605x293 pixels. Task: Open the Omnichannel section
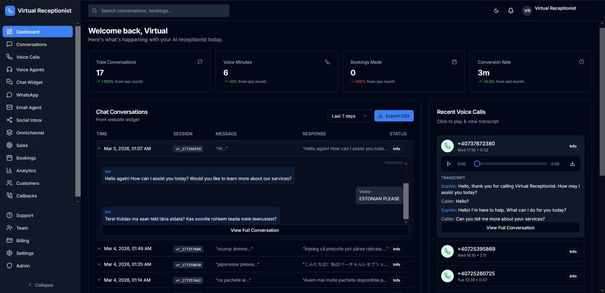pyautogui.click(x=30, y=132)
